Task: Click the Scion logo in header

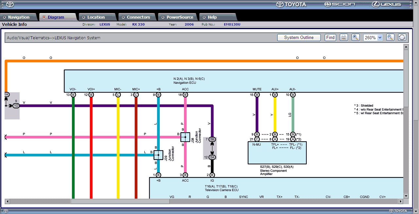Action: pos(339,4)
